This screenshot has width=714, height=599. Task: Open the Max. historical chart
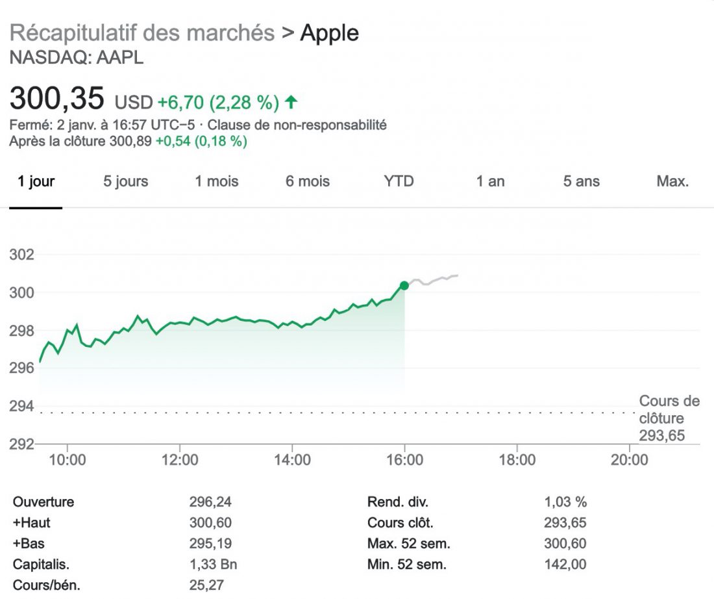click(x=673, y=182)
